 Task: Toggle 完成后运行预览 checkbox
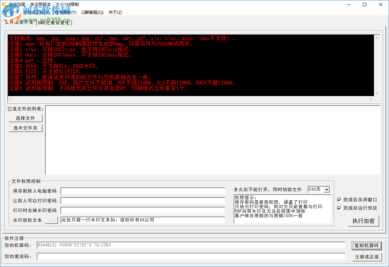339,208
